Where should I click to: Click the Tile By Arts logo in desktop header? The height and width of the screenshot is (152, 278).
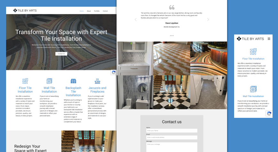coord(25,11)
